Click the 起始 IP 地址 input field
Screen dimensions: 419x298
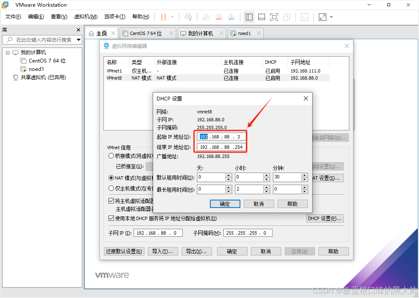222,137
